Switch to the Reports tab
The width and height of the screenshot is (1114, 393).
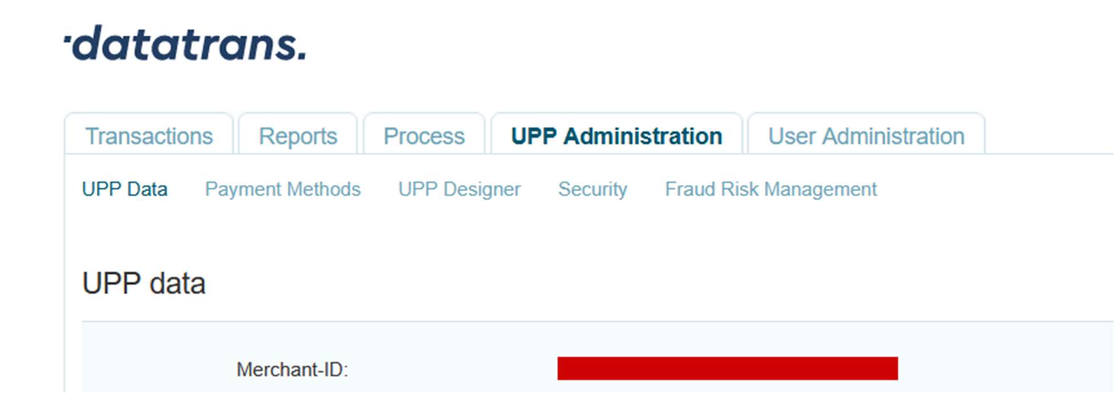[298, 136]
